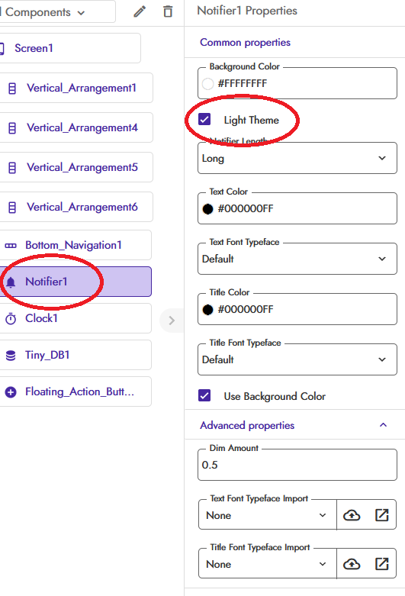Open the Components dropdown menu
Image resolution: width=405 pixels, height=596 pixels.
pos(57,12)
